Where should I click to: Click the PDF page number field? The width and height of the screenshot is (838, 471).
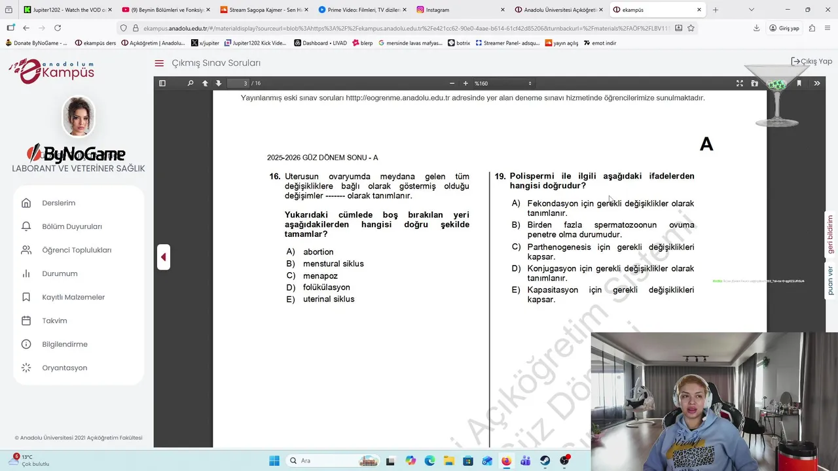pyautogui.click(x=238, y=83)
